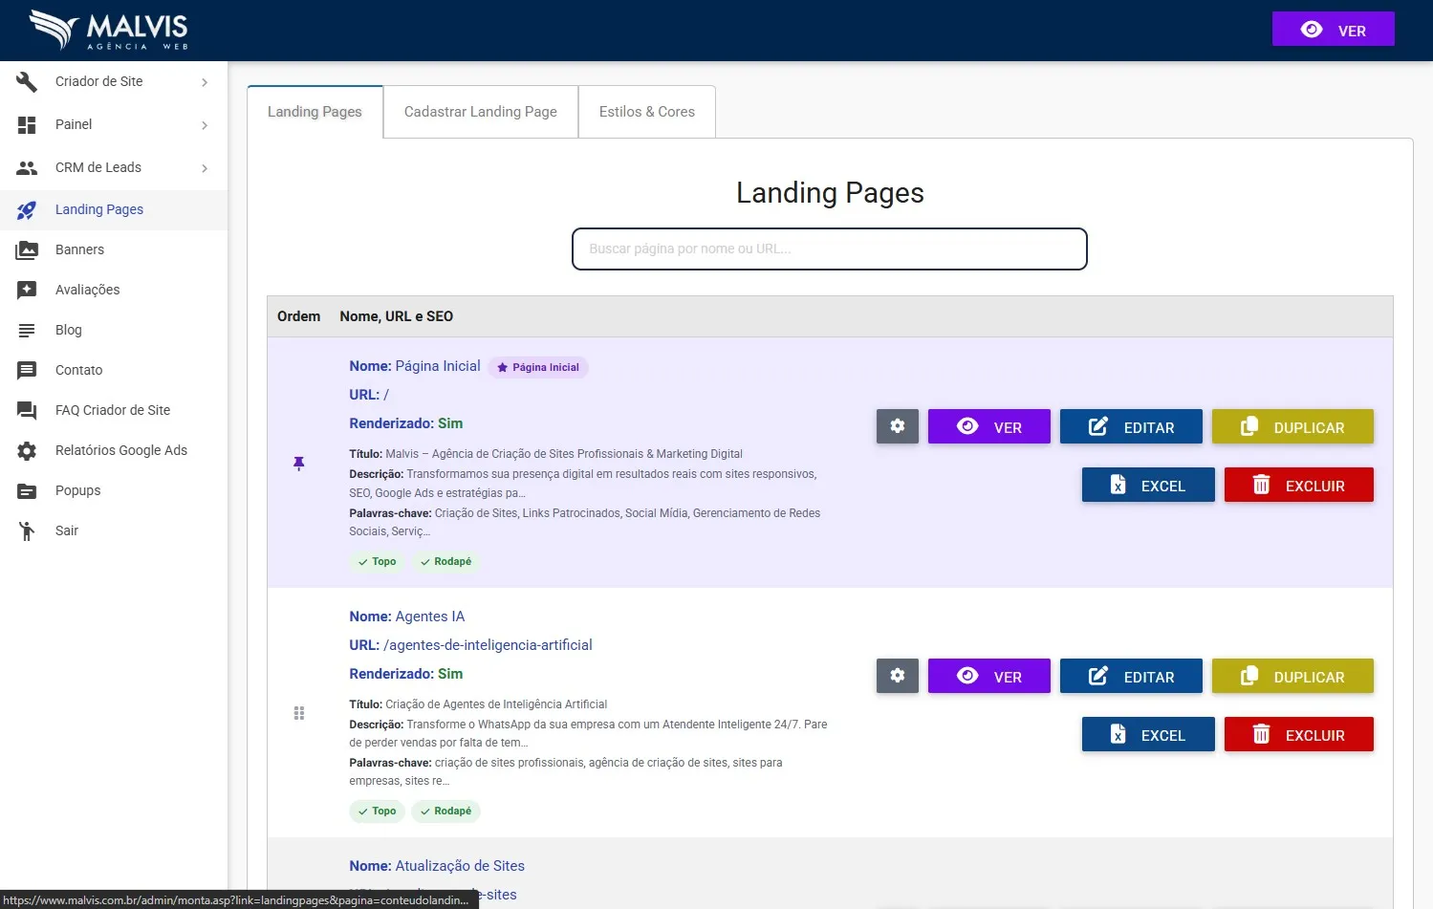
Task: Click the eye icon in the top VER button
Action: [1312, 30]
